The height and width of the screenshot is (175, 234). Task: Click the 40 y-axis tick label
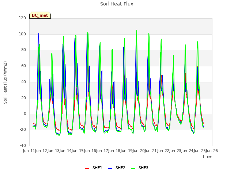pyautogui.click(x=23, y=82)
